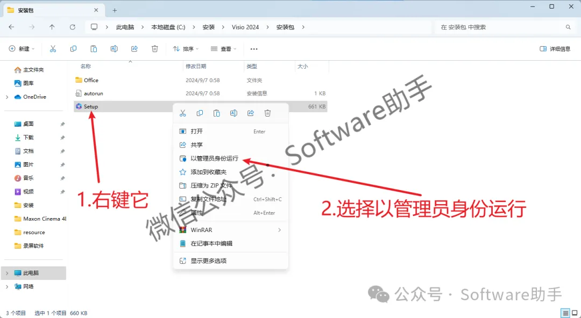Open the 排序 sort dropdown
Viewport: 581px width, 318px height.
[186, 49]
